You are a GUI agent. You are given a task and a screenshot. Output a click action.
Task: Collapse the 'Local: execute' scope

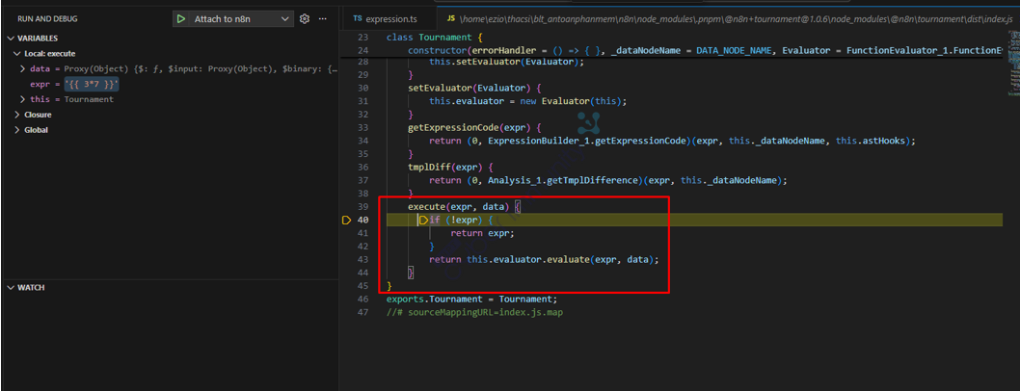click(17, 53)
